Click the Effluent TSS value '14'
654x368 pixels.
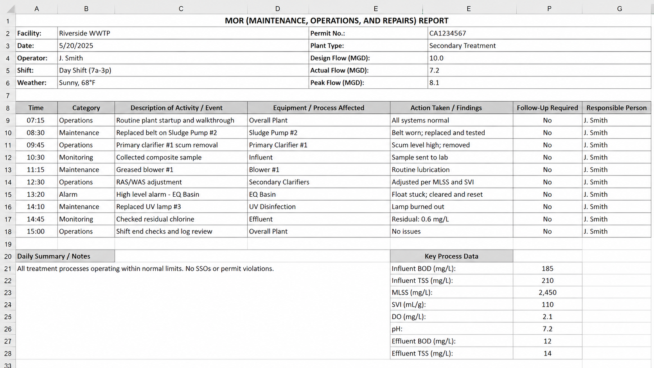point(547,353)
